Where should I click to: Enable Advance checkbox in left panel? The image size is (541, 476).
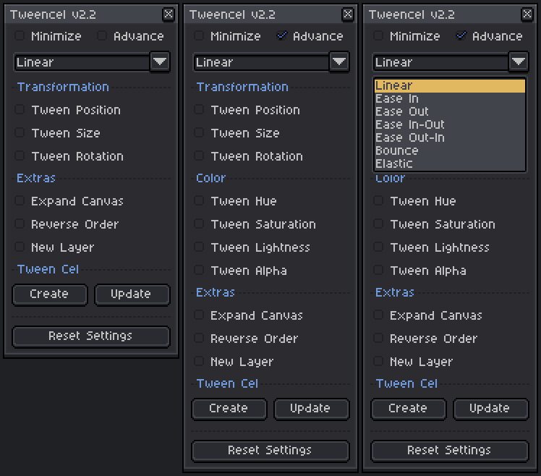102,35
